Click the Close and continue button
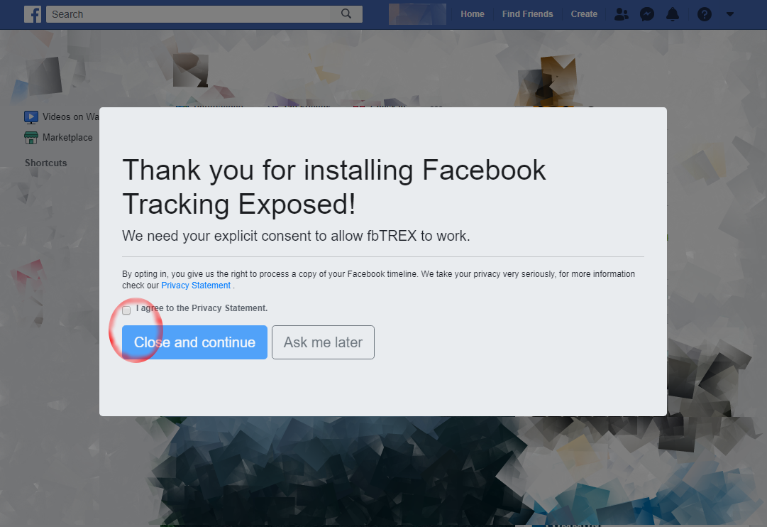Viewport: 767px width, 527px height. (194, 342)
